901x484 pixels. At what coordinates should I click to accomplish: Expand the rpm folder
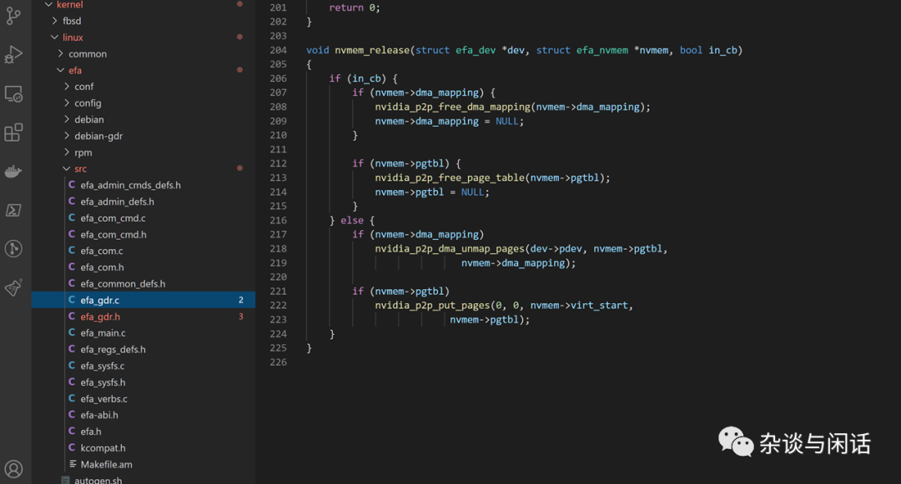pos(67,152)
